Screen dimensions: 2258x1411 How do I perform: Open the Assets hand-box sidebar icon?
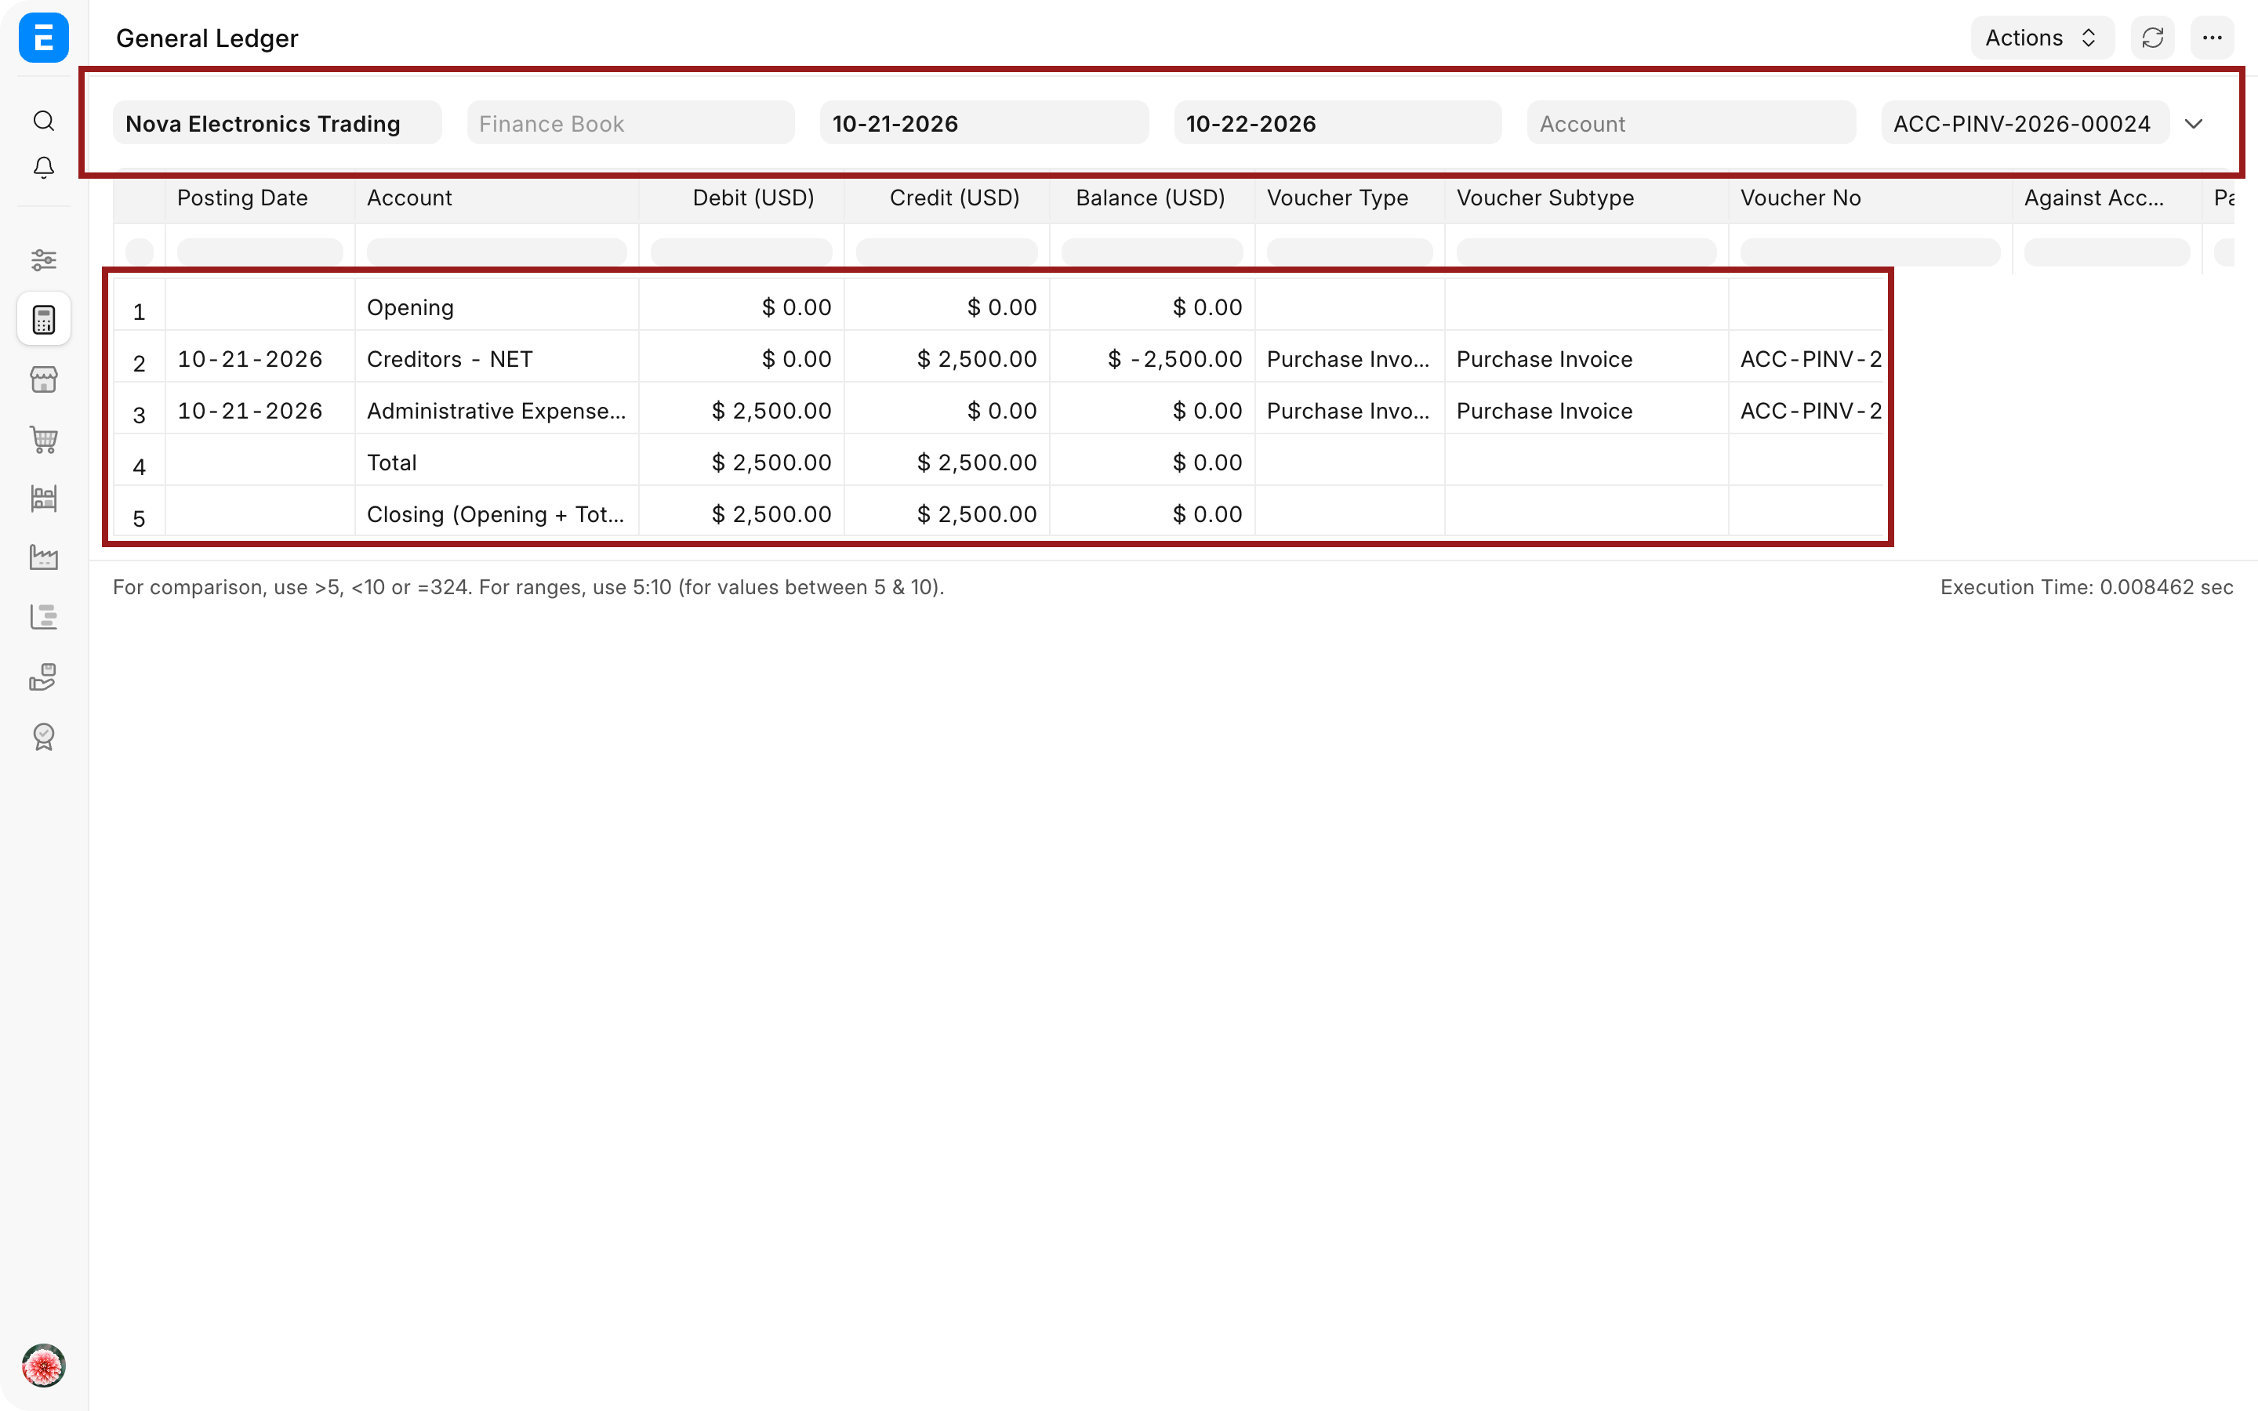tap(43, 676)
